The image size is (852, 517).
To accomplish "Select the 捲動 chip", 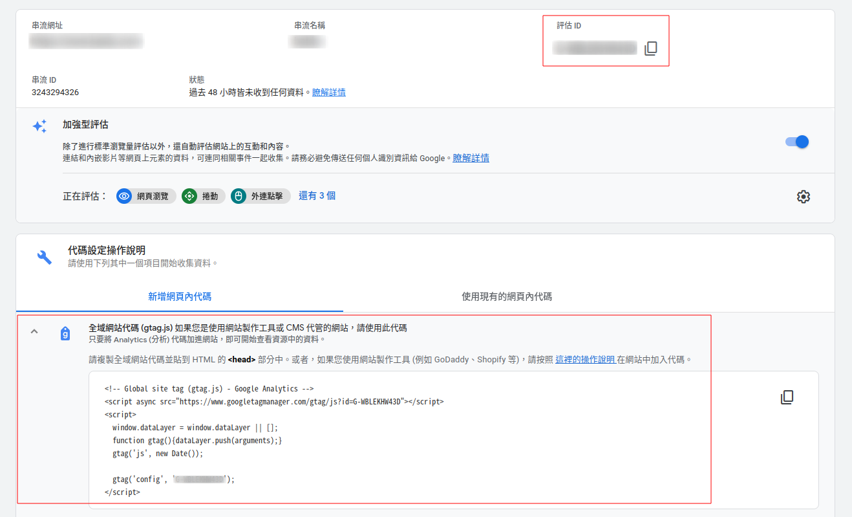I will tap(203, 196).
